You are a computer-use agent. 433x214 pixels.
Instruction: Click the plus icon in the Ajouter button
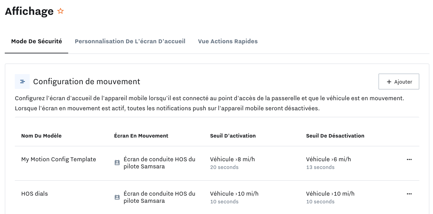coord(389,82)
